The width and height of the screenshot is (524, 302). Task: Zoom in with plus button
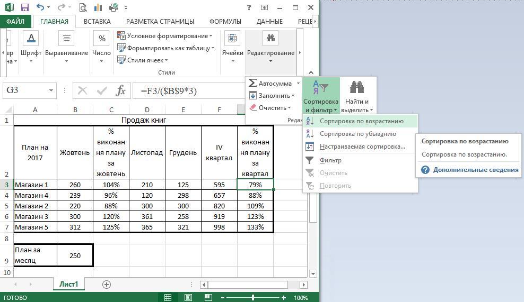(284, 298)
